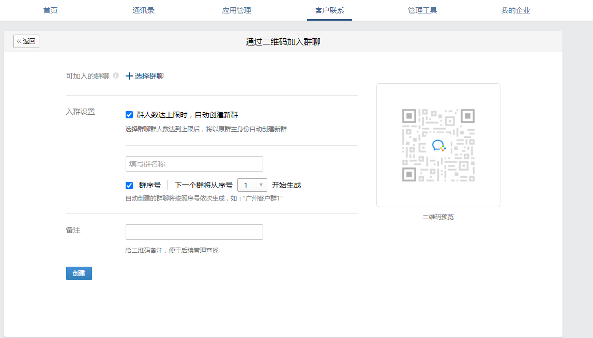This screenshot has width=593, height=338.
Task: Select 客户联系 tab
Action: [329, 10]
